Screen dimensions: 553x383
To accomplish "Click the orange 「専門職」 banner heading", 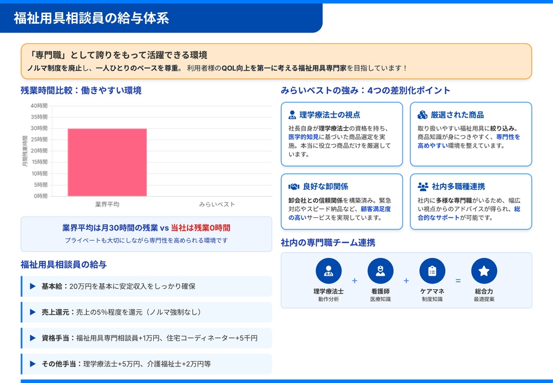I will click(117, 55).
